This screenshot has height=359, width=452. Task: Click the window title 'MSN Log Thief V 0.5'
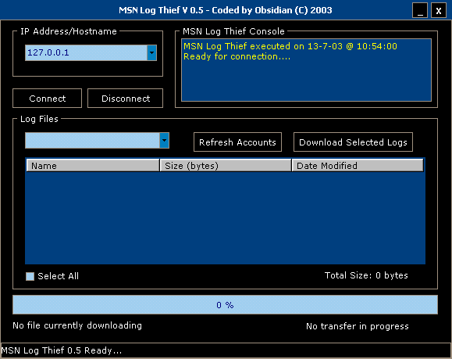(161, 10)
